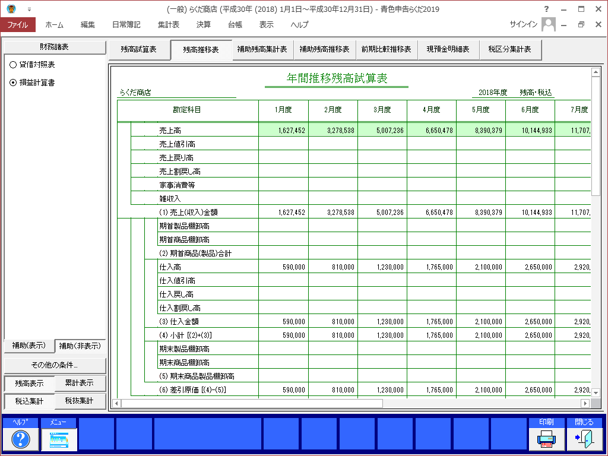
Task: Open the 台帳 menu
Action: point(235,24)
